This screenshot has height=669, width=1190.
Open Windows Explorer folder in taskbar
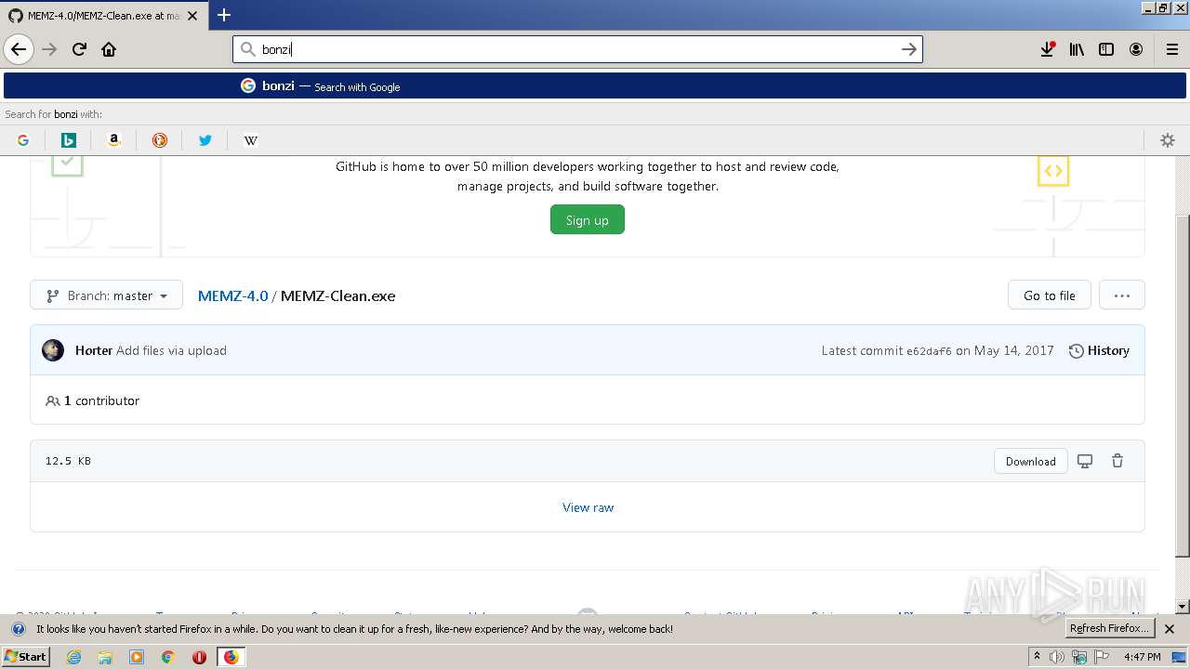pyautogui.click(x=105, y=657)
